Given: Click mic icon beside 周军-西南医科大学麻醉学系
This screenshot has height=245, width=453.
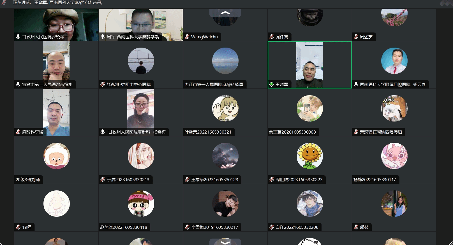Looking at the screenshot, I should click(103, 37).
